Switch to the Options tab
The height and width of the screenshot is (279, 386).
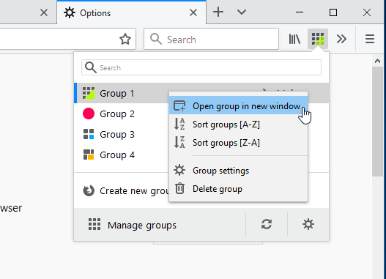click(131, 12)
